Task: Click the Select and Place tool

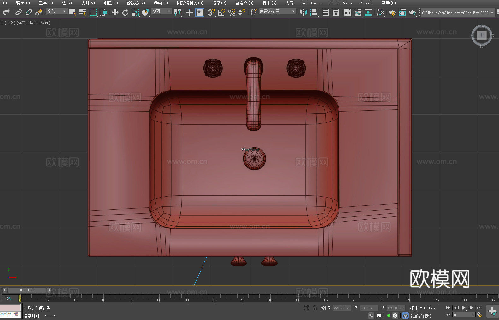Action: [145, 12]
